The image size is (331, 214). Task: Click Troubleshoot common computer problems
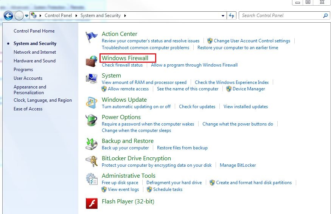[x=145, y=48]
